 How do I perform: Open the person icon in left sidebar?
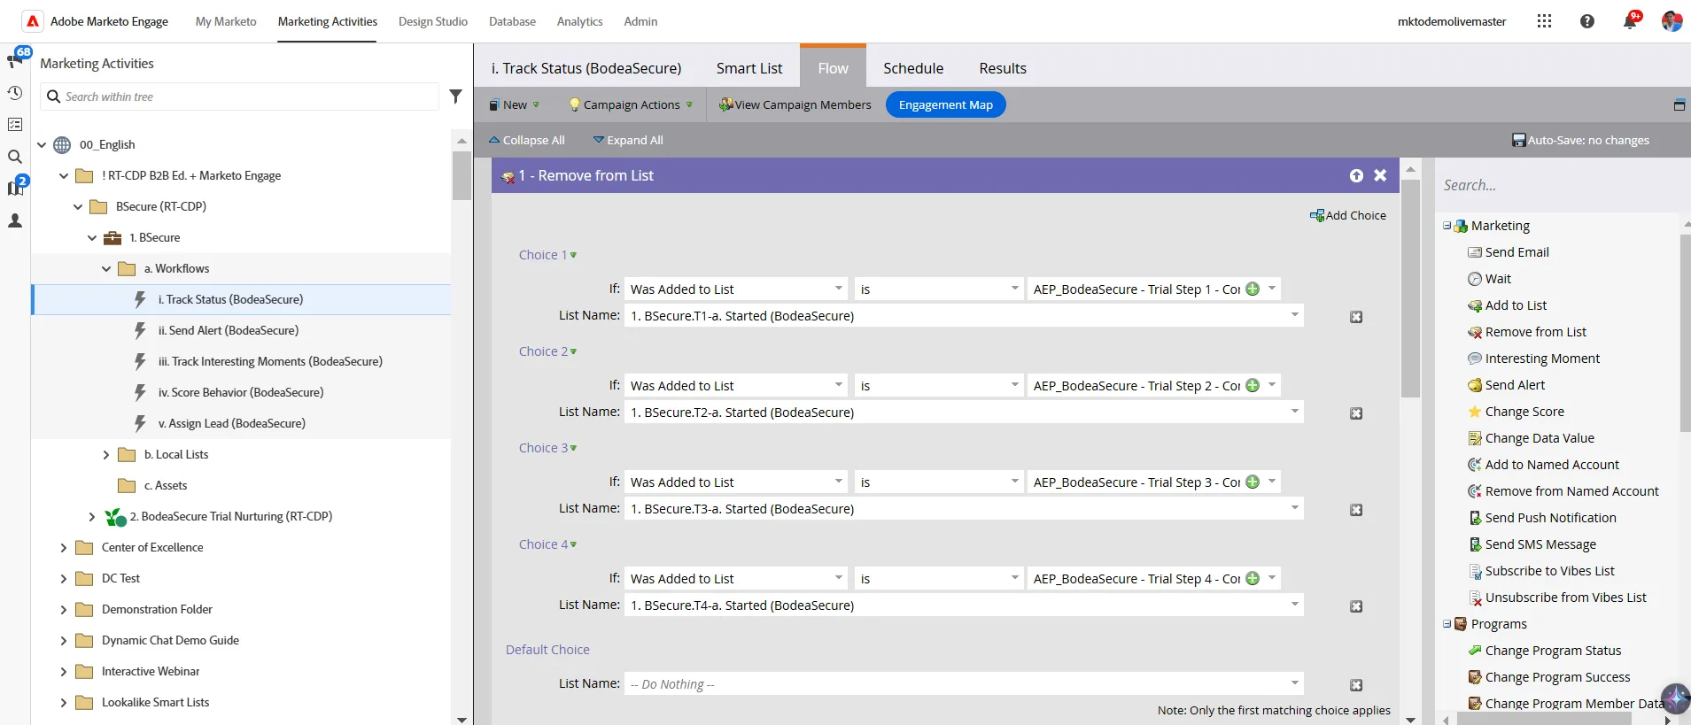tap(15, 220)
